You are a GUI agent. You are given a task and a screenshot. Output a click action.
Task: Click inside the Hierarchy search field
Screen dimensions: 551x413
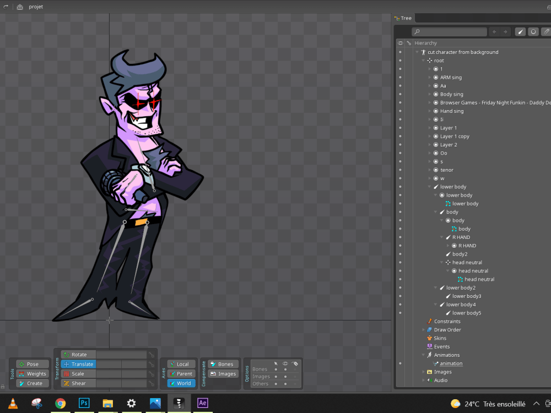[x=449, y=31]
